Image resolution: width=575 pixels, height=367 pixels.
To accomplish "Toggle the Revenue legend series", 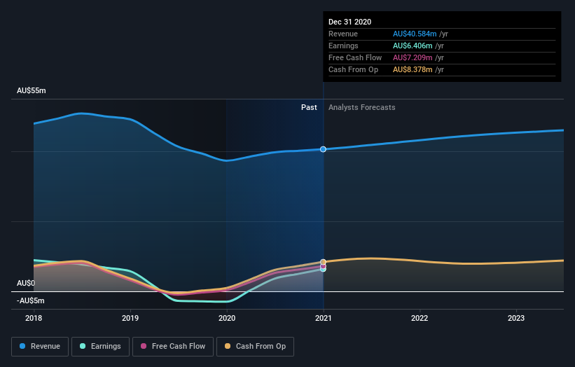I will [40, 347].
